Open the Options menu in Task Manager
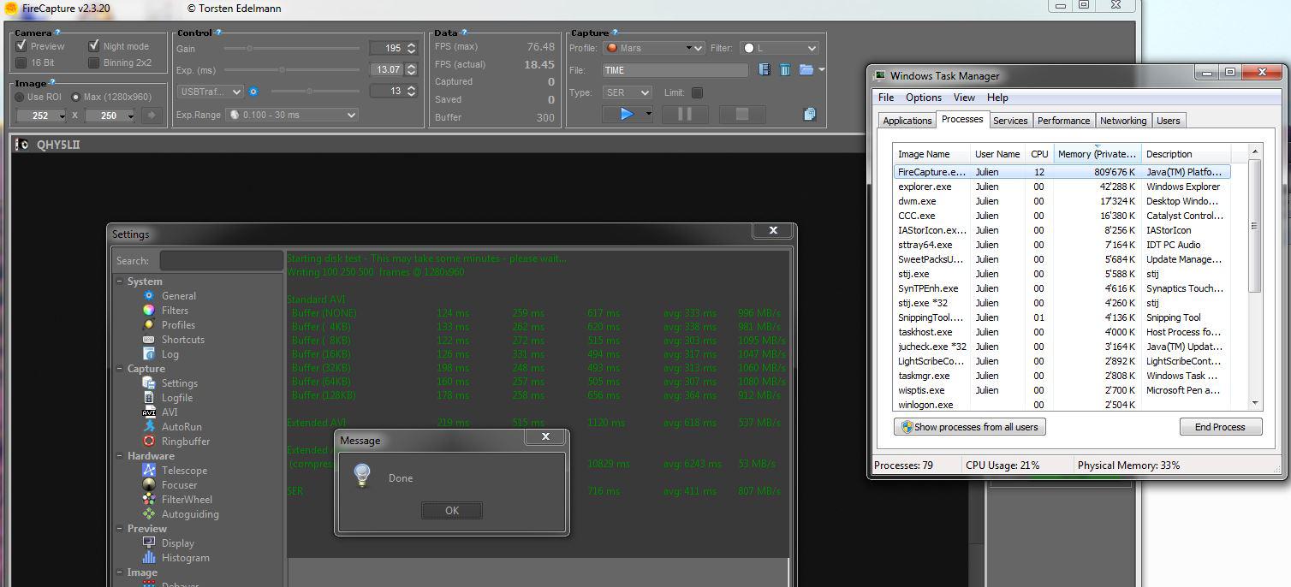The height and width of the screenshot is (587, 1291). [x=923, y=98]
